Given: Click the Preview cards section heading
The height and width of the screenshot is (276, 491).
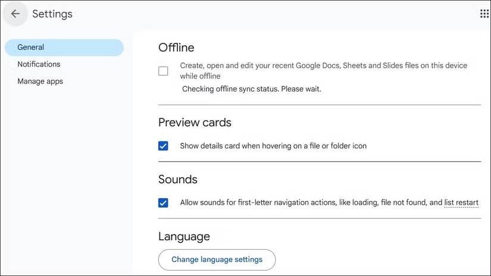Looking at the screenshot, I should click(x=195, y=123).
